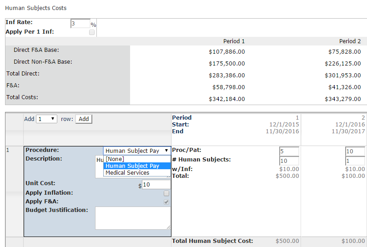Image resolution: width=367 pixels, height=247 pixels.
Task: Click inside the Budget Justification textarea
Action: click(132, 218)
